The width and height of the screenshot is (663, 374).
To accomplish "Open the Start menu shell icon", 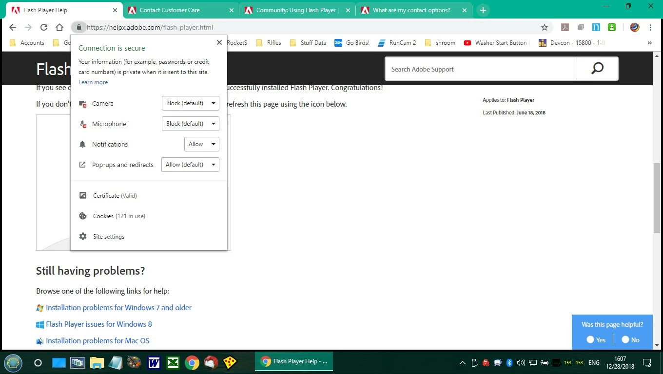I will pos(13,362).
